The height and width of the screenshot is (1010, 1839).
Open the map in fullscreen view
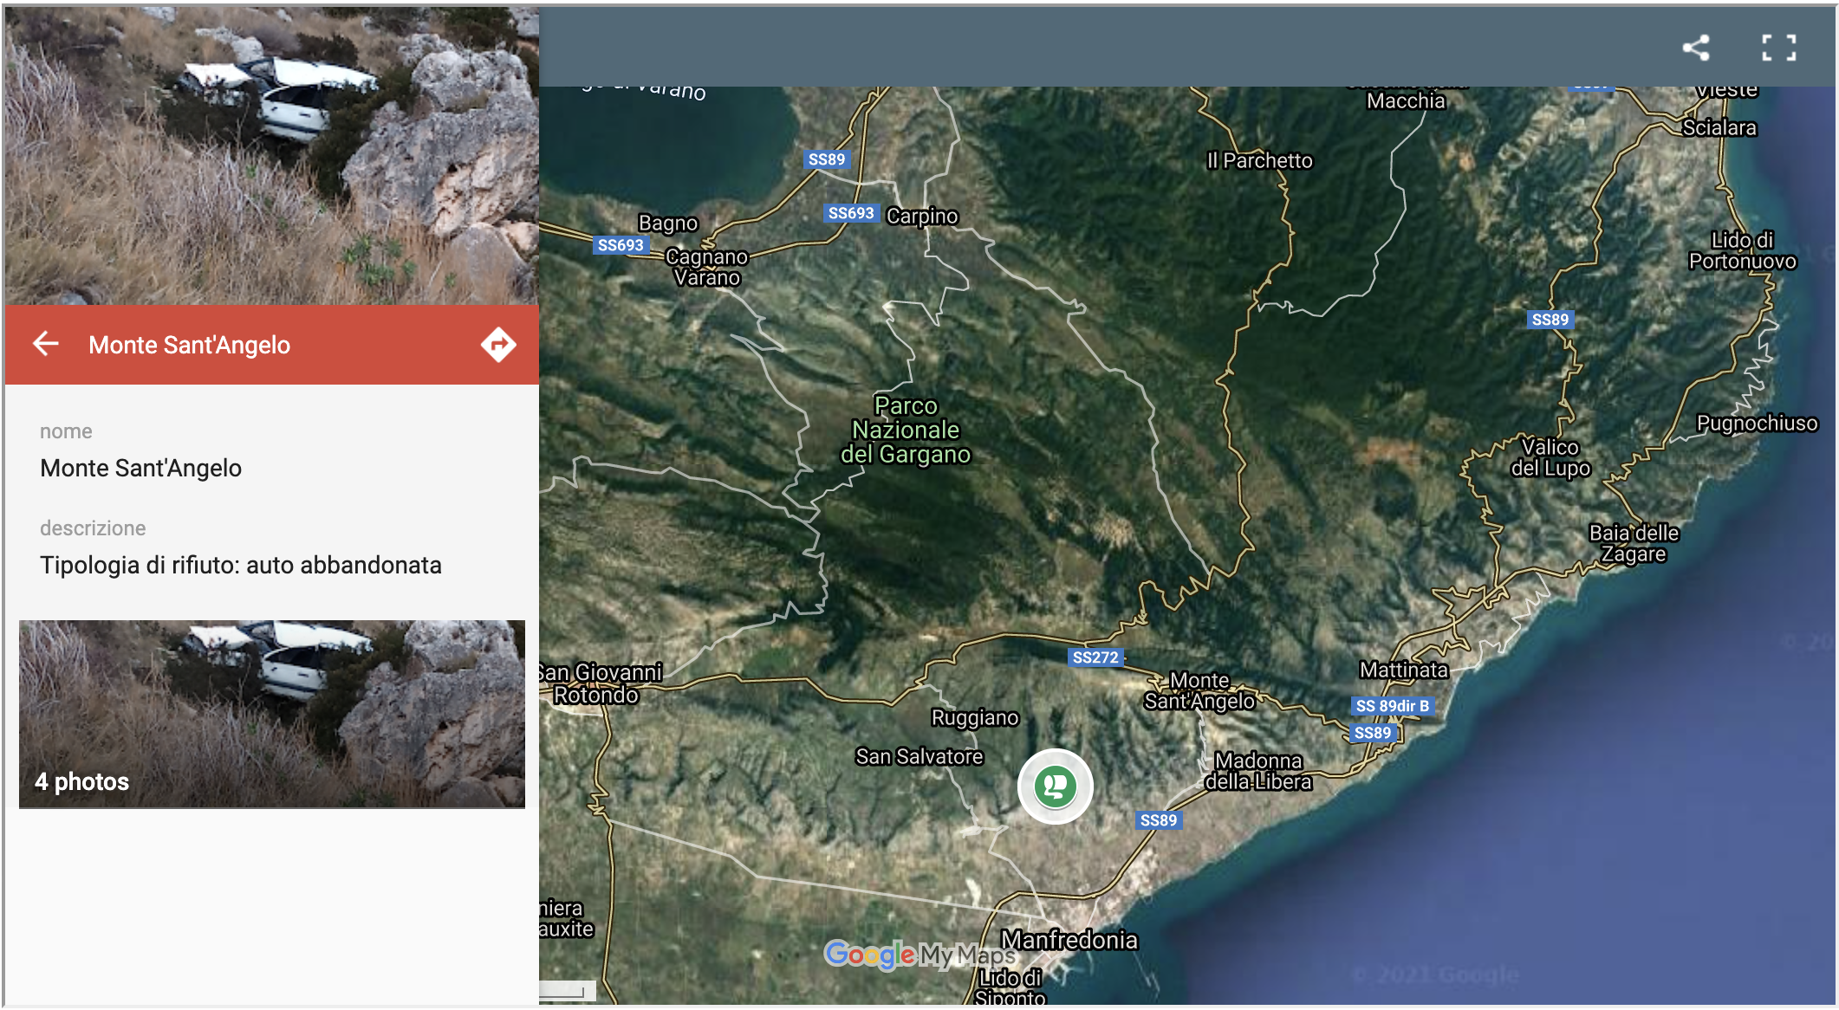click(x=1778, y=47)
